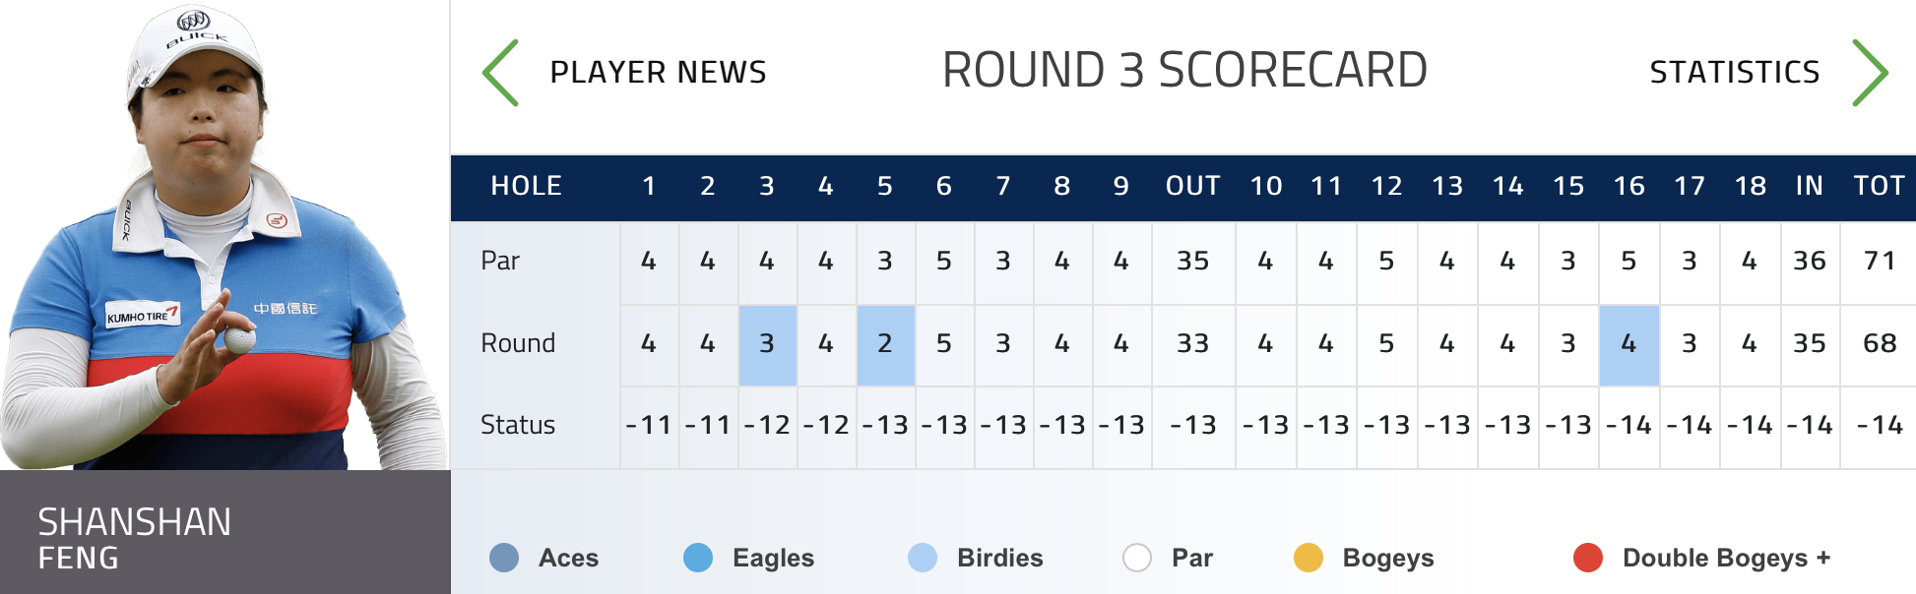The height and width of the screenshot is (594, 1916).
Task: Click the Eagles legend blue dot
Action: [x=698, y=558]
